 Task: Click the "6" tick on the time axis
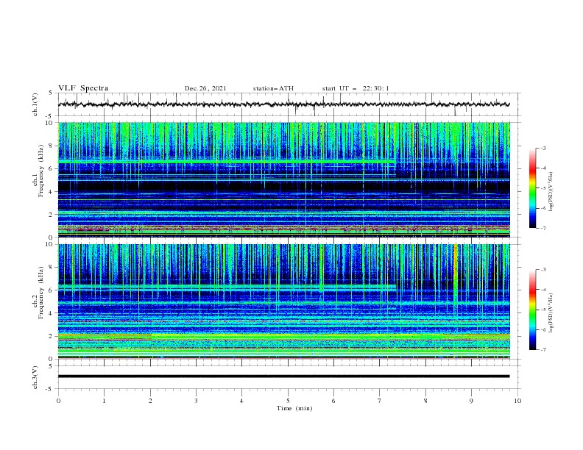coord(333,401)
